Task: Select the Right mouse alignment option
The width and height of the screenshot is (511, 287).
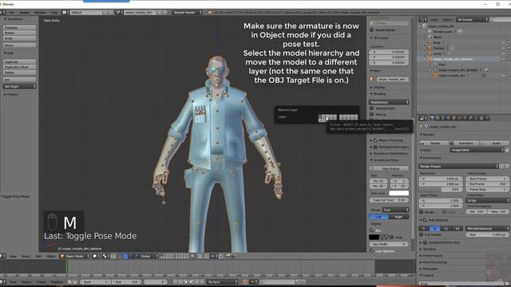Action: click(399, 217)
